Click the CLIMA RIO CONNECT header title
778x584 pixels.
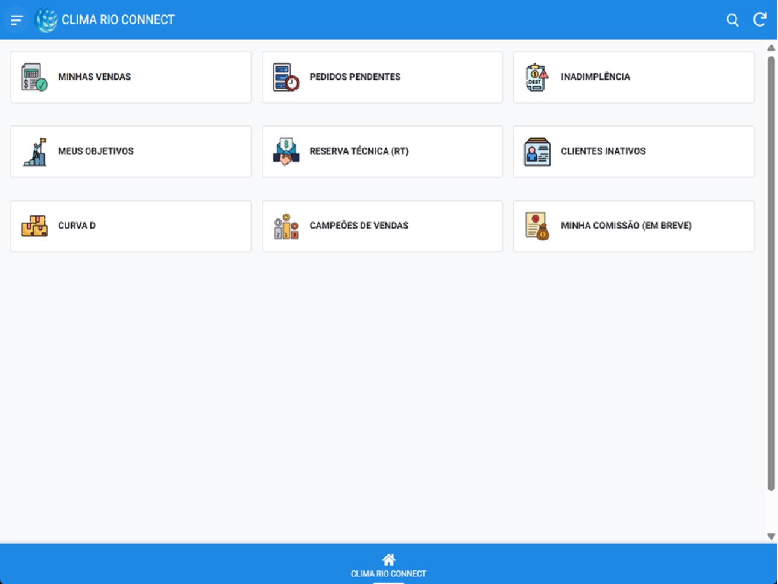point(118,20)
